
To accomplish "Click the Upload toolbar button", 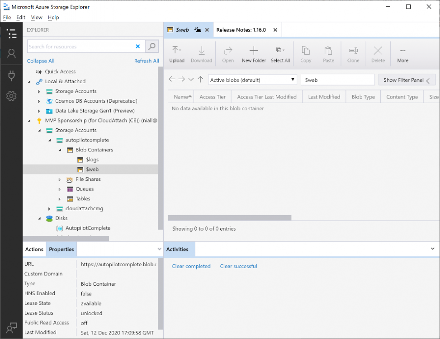I will [x=177, y=54].
